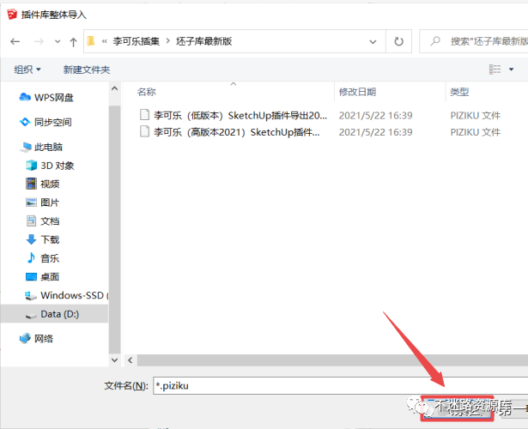Select 李可乐插集 breadcrumb in address bar
This screenshot has height=429, width=528.
(136, 41)
